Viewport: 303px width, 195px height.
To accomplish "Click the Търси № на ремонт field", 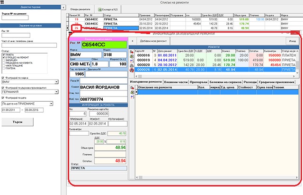I will (15, 18).
